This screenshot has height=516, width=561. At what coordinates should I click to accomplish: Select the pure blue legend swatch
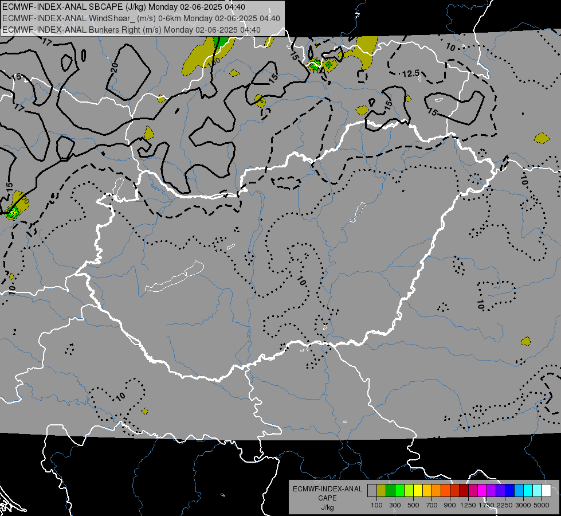(510, 491)
